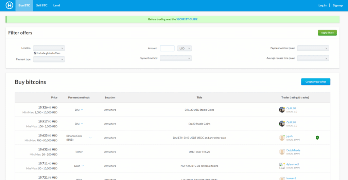348x180 pixels.
Task: Click the verified shield icon beside jajafk
Action: pyautogui.click(x=317, y=138)
